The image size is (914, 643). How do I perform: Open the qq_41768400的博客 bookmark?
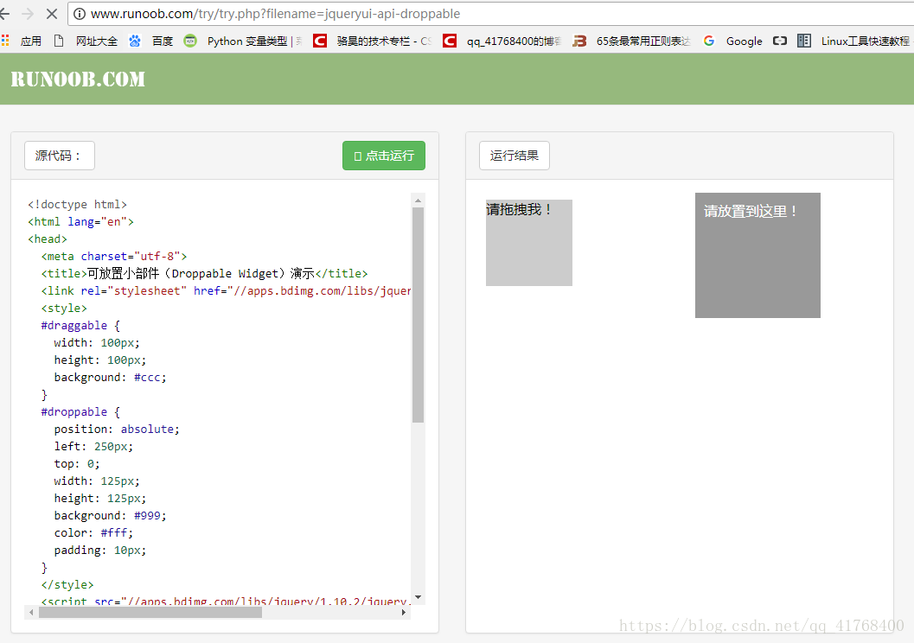click(502, 41)
